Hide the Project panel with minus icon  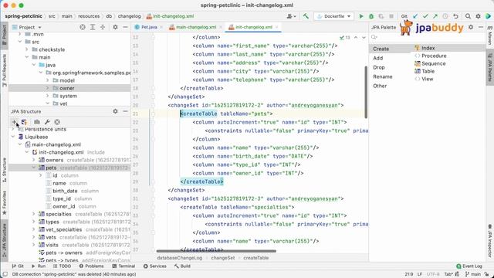point(125,28)
